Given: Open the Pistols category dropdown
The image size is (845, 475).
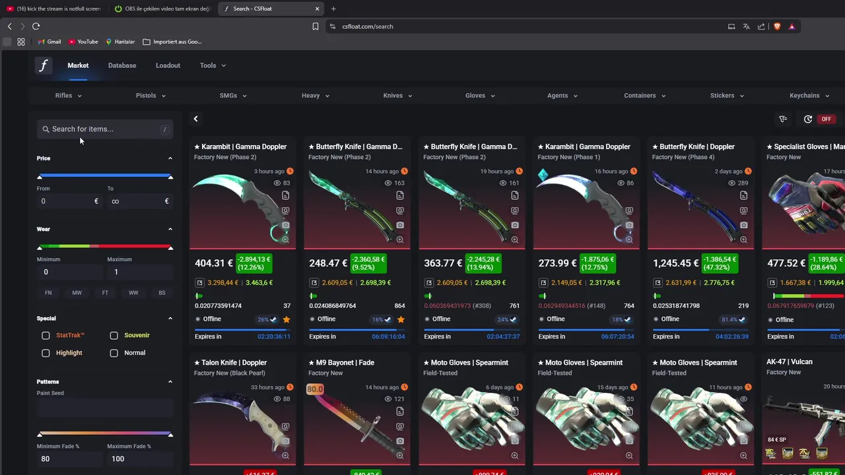Looking at the screenshot, I should pos(151,96).
